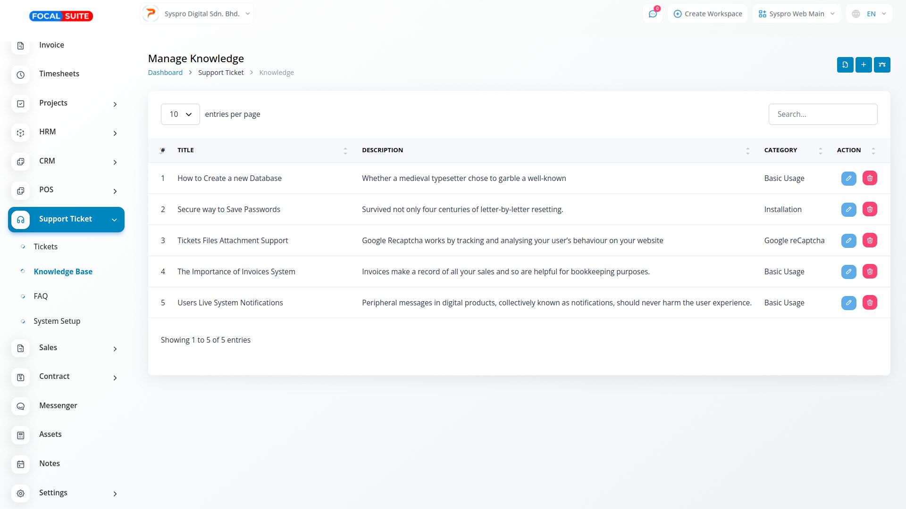Delete the 'Secure way to Save Passwords' entry
This screenshot has width=906, height=509.
[x=869, y=209]
